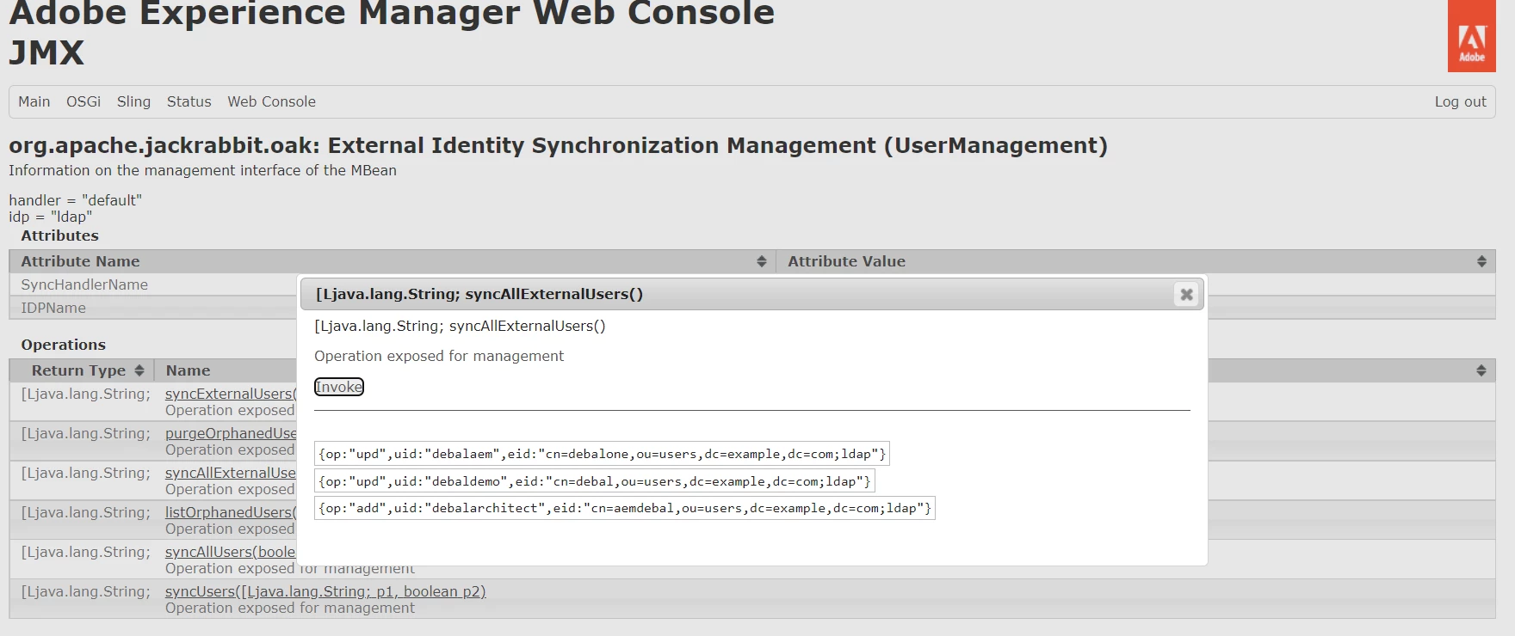Sort by Attribute Value arrows

[1481, 261]
